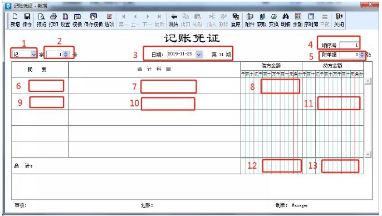Click the 顺序号 sequence number field
382x216 pixels.
coord(349,45)
